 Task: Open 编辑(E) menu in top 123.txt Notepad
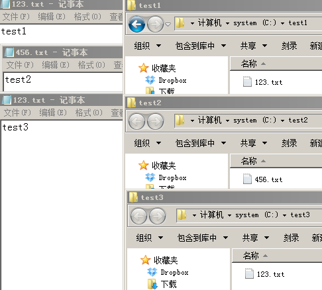[x=52, y=17]
